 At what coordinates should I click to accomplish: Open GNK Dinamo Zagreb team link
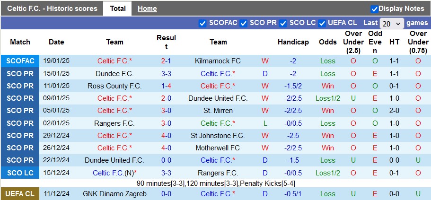pyautogui.click(x=114, y=194)
